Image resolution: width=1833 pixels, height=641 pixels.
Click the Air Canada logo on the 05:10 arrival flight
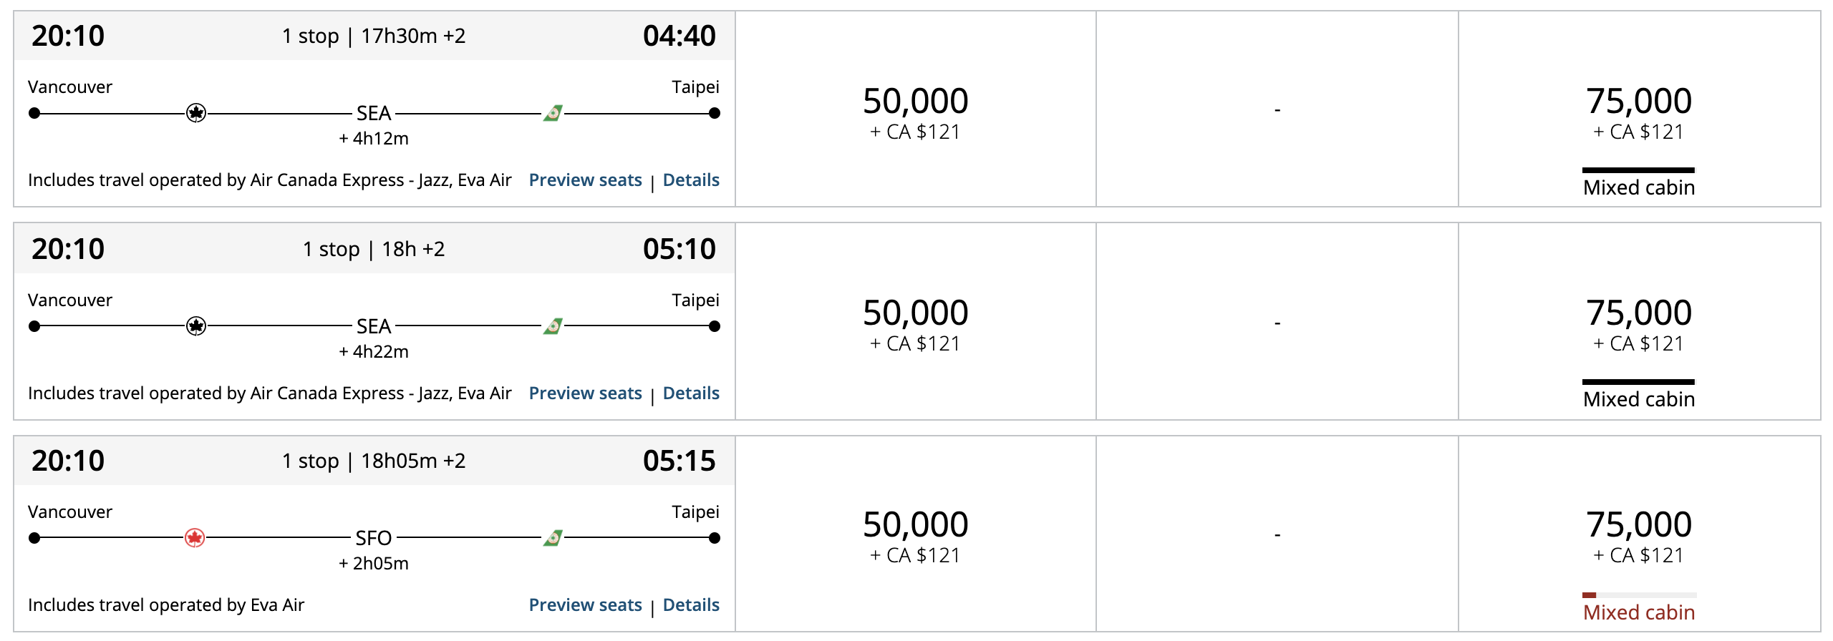pyautogui.click(x=196, y=326)
